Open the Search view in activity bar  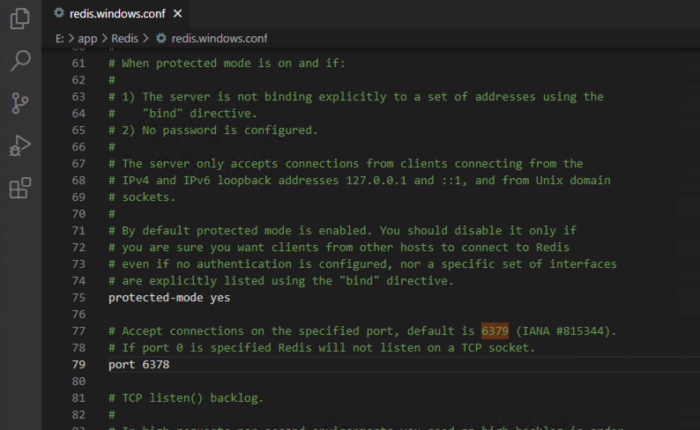pos(19,61)
